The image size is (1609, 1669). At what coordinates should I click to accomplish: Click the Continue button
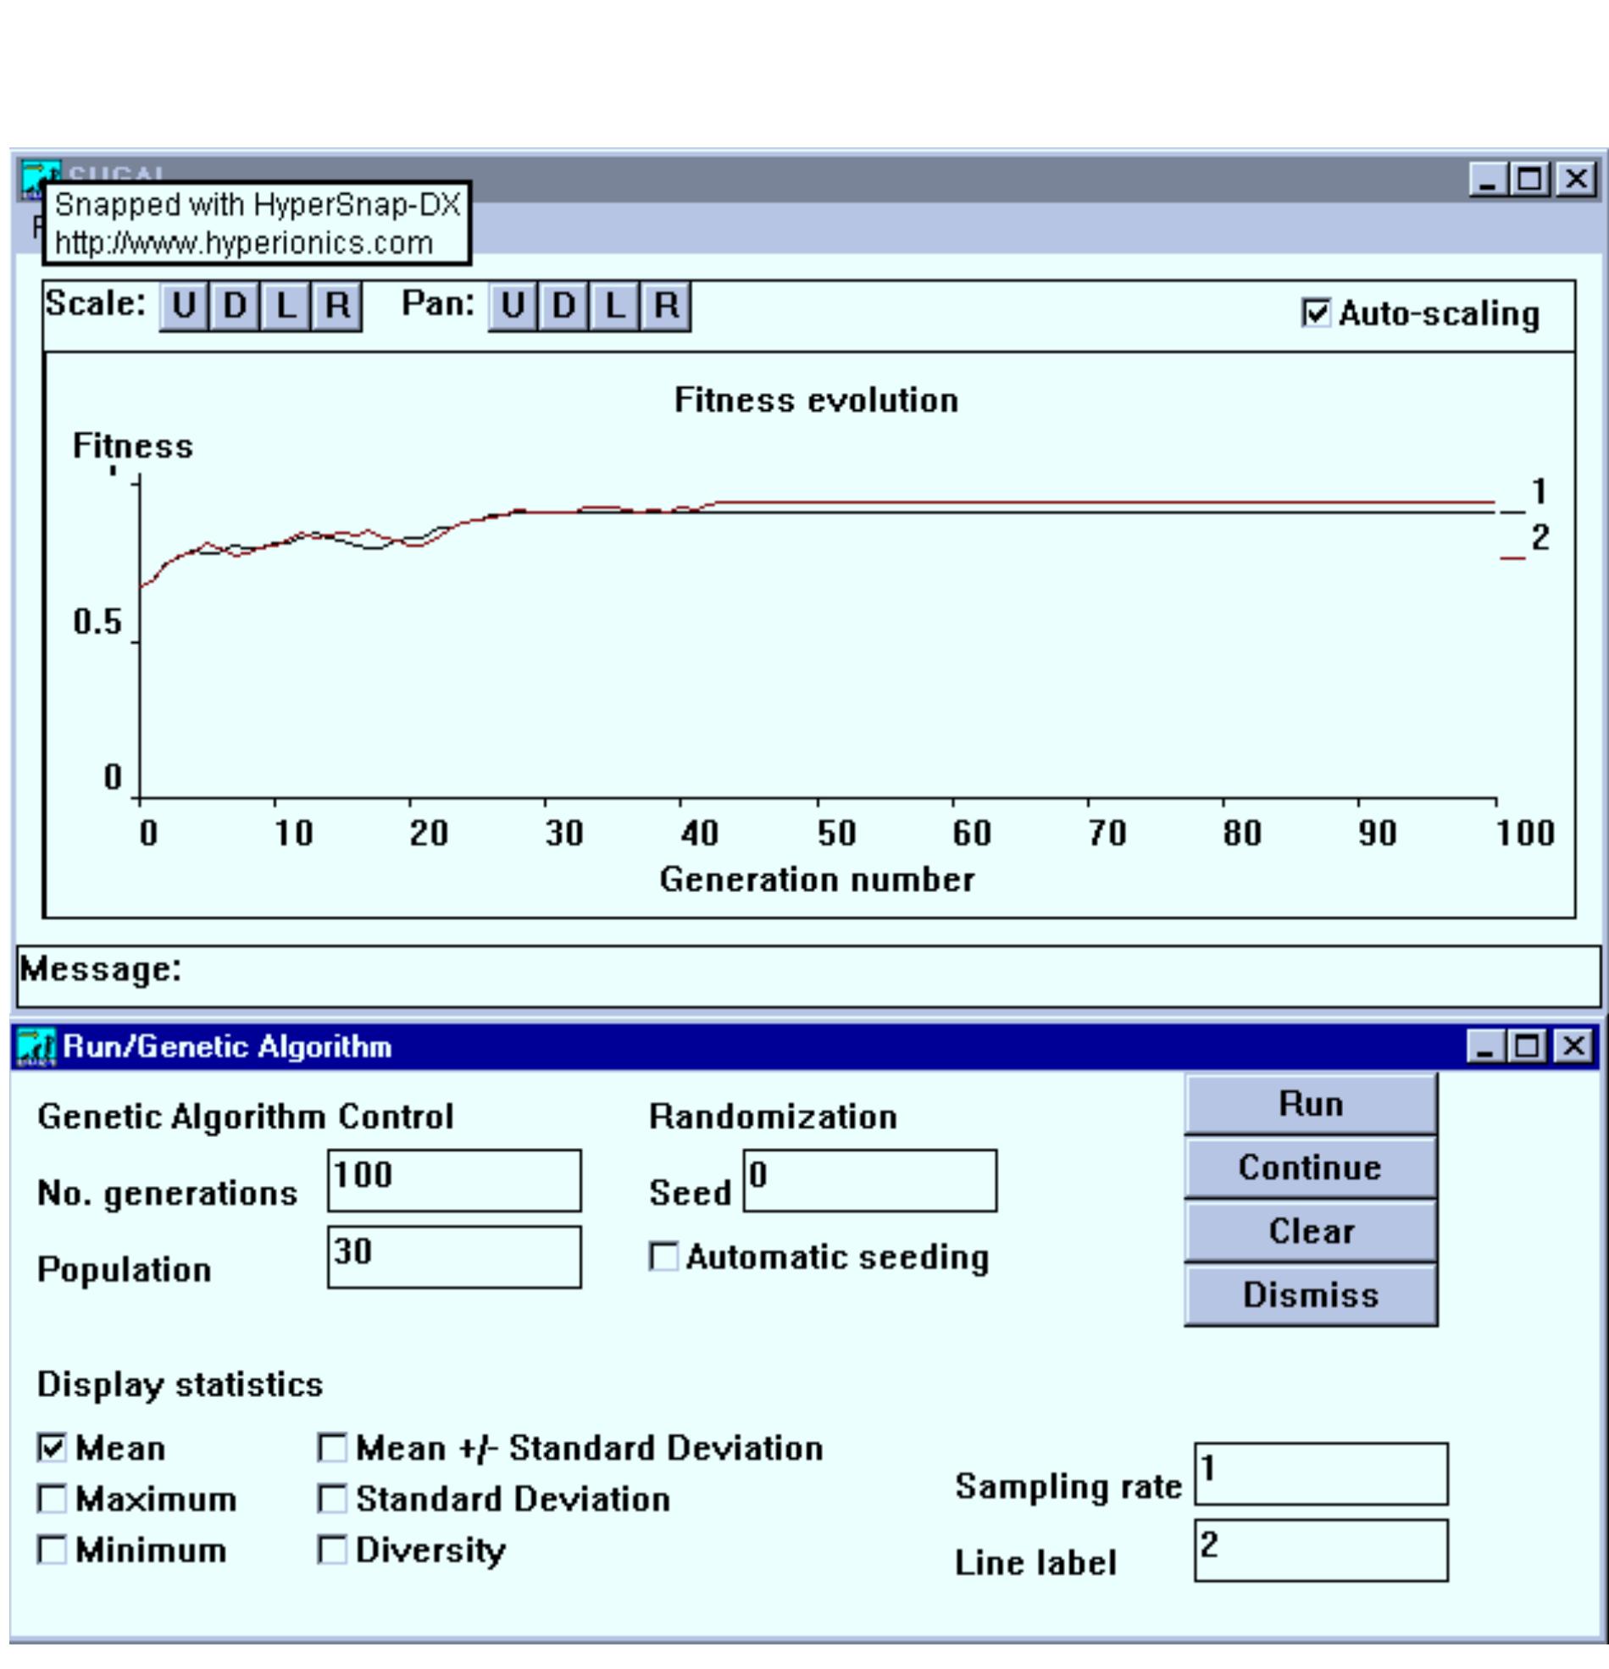(x=1310, y=1167)
